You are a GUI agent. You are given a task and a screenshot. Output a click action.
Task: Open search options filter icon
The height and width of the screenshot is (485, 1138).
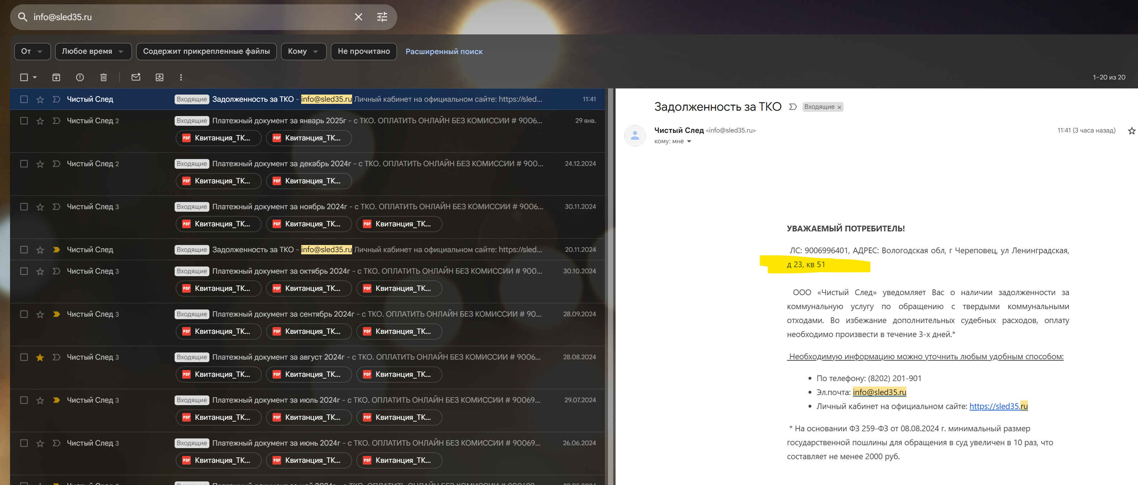tap(382, 17)
